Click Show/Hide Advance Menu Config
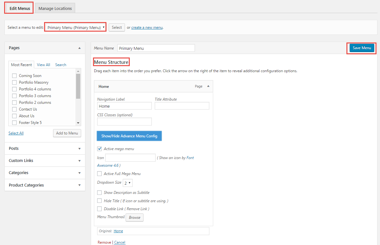Screen dimensions: 380x245 click(x=129, y=136)
